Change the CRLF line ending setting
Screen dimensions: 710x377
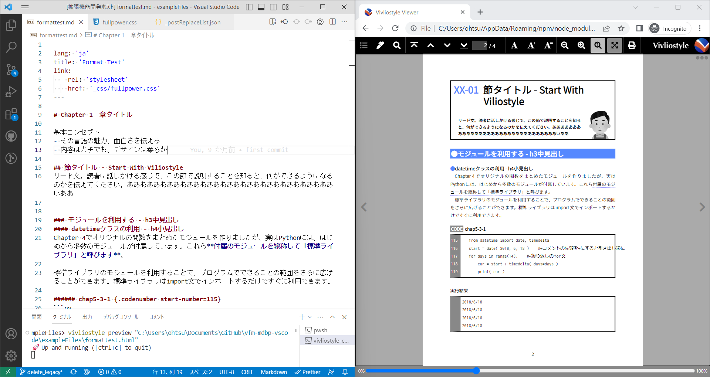click(x=247, y=372)
